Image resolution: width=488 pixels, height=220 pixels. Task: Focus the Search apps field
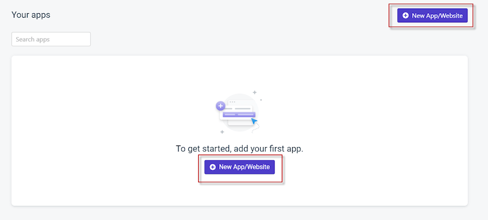click(51, 39)
